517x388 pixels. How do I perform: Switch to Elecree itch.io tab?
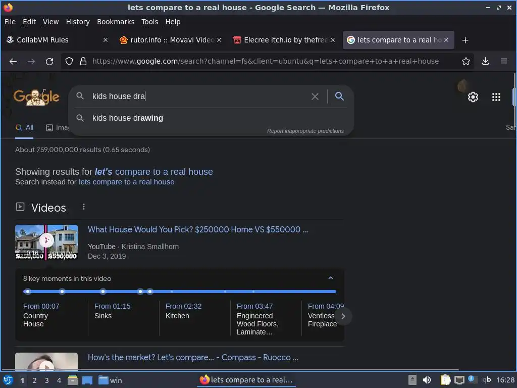(284, 40)
